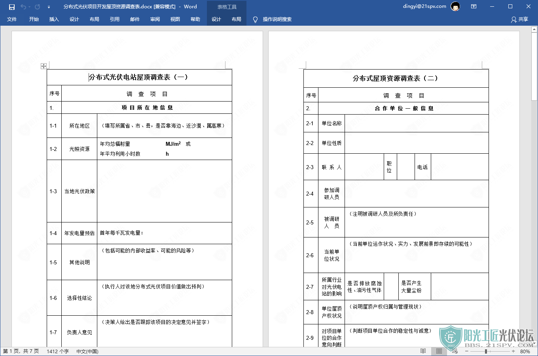
Task: Click the 年均总辐射量 text
Action: [x=115, y=144]
